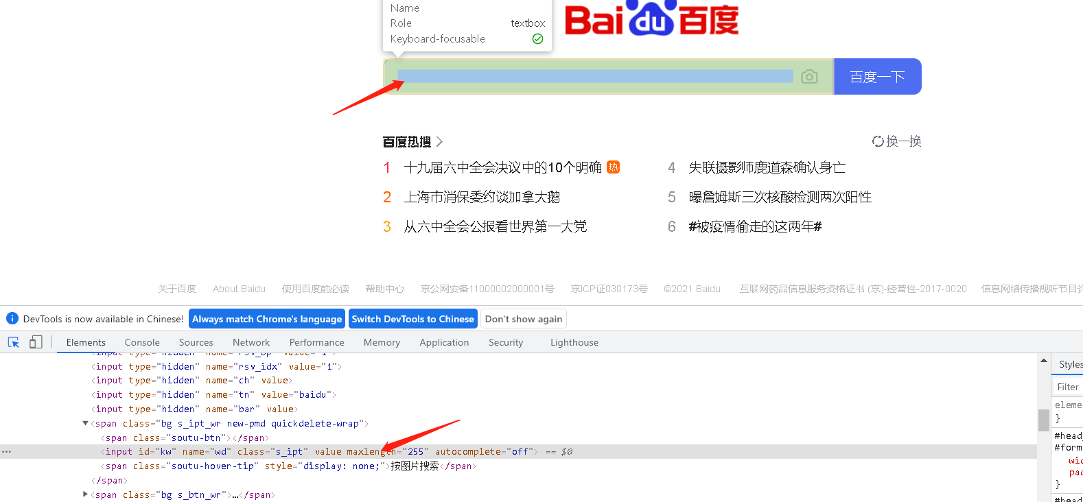Open the Memory tab
Screen dimensions: 1083x502
point(382,342)
